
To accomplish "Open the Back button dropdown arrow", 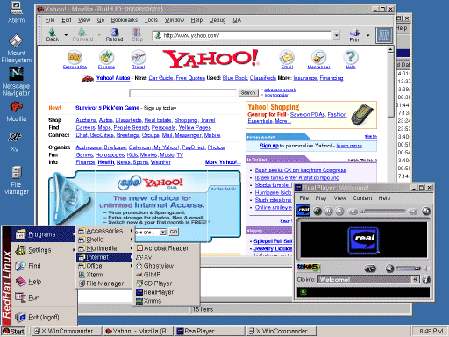I will (66, 35).
